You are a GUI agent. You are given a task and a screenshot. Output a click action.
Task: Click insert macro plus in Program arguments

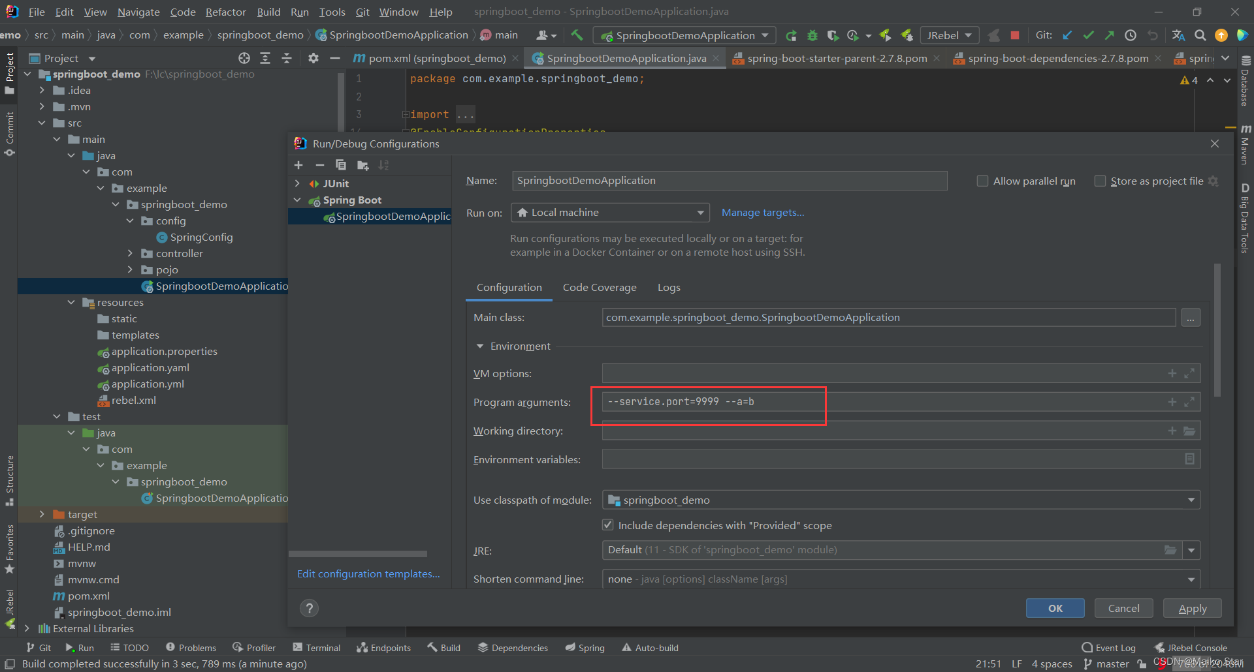[1172, 402]
